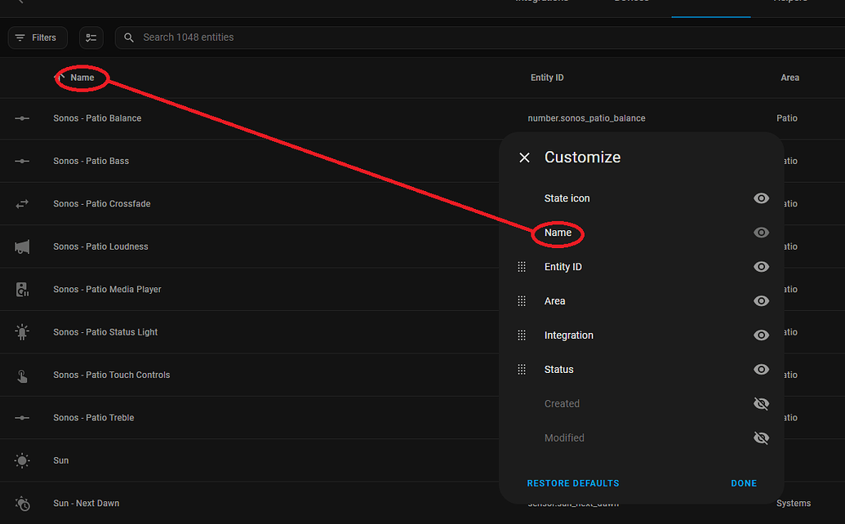Enable visibility of the Modified column

(761, 437)
